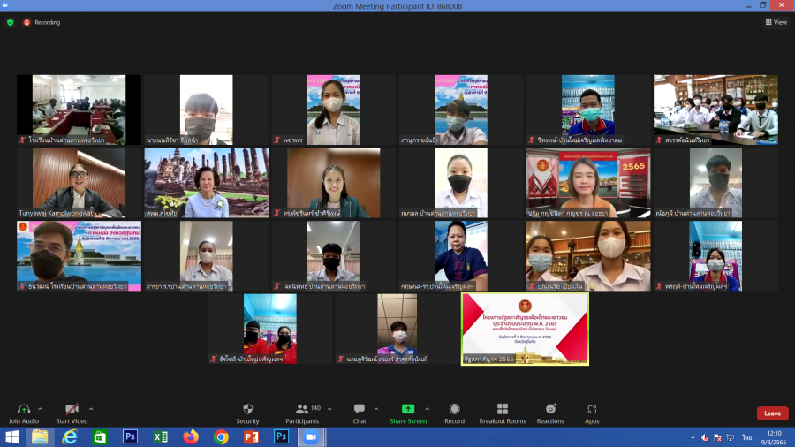This screenshot has width=795, height=447.
Task: Select Tunyawaj Kamolwongwat's video tile
Action: (79, 183)
